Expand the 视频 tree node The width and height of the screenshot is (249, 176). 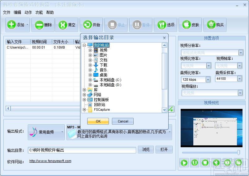click(x=90, y=50)
